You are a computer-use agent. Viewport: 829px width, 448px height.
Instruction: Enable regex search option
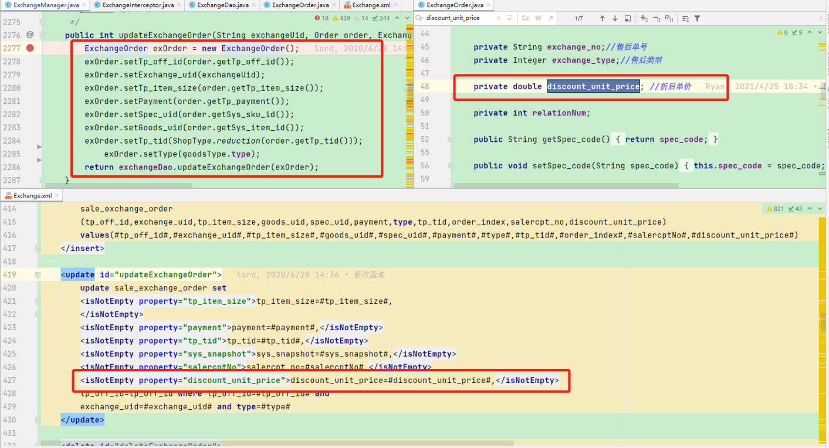[551, 18]
